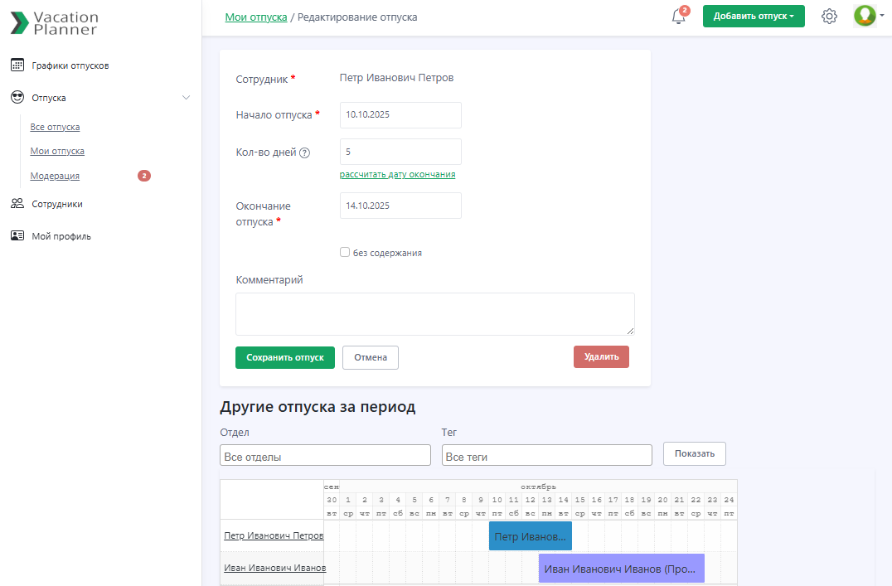Open the Все теги tag selector

click(546, 456)
